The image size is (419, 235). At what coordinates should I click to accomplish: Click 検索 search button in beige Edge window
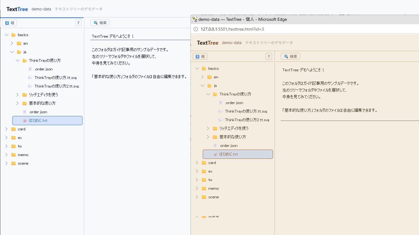[x=290, y=56]
